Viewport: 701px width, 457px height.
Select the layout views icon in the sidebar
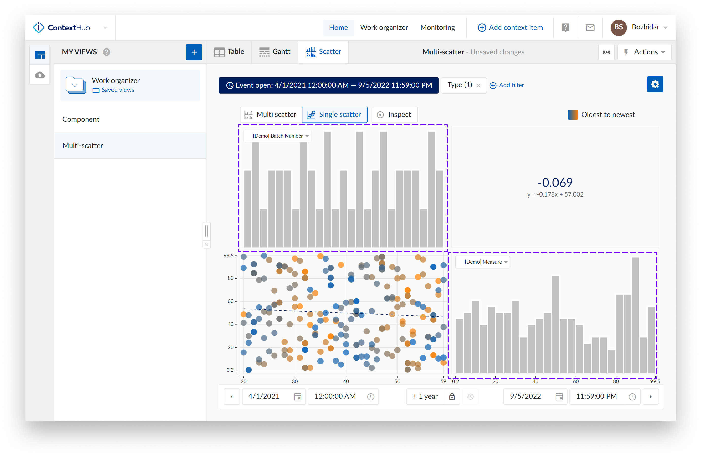39,55
